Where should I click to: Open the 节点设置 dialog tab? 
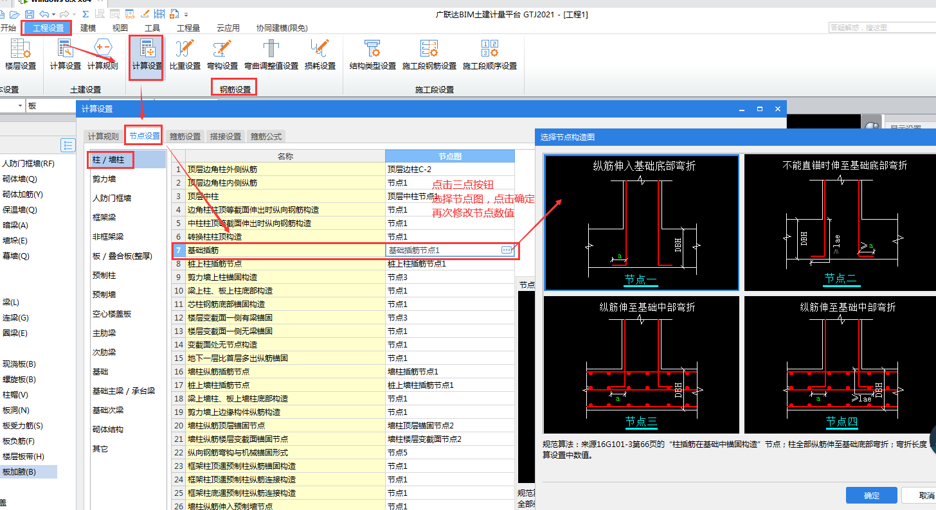click(x=144, y=136)
